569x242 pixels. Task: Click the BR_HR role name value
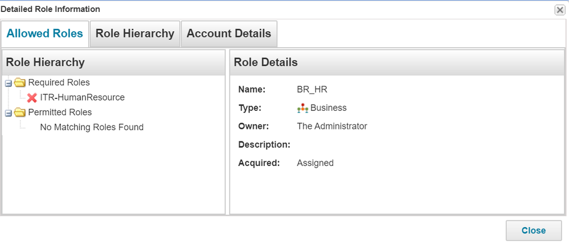pyautogui.click(x=312, y=89)
